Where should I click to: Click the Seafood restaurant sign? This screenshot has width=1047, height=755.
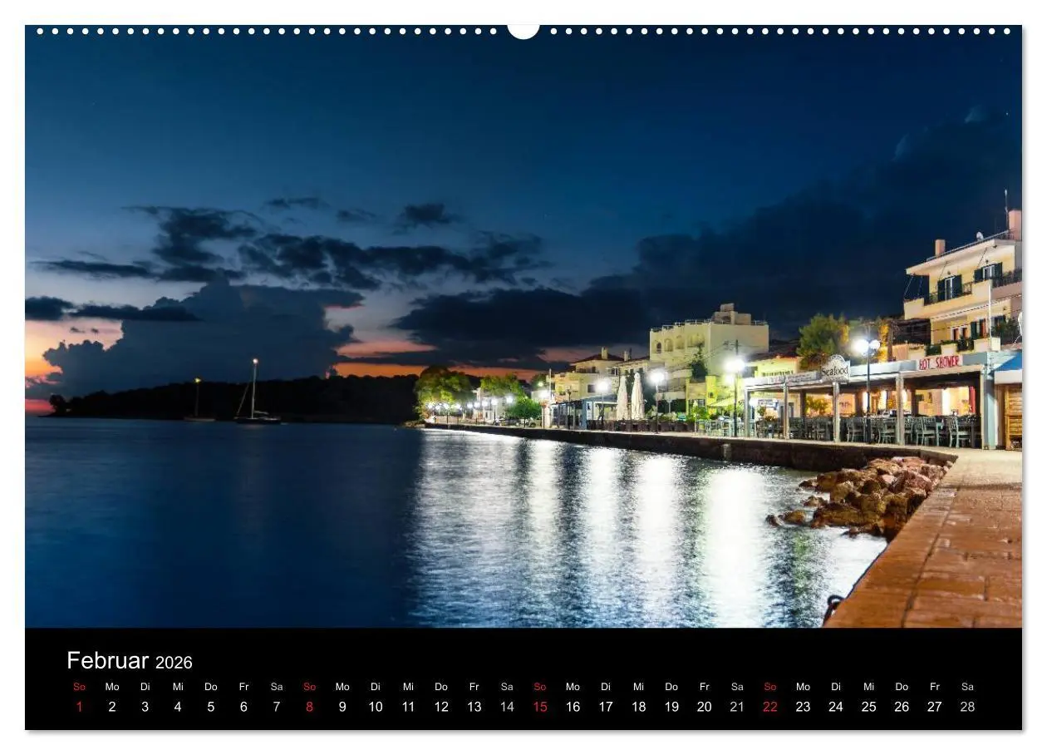tap(835, 368)
